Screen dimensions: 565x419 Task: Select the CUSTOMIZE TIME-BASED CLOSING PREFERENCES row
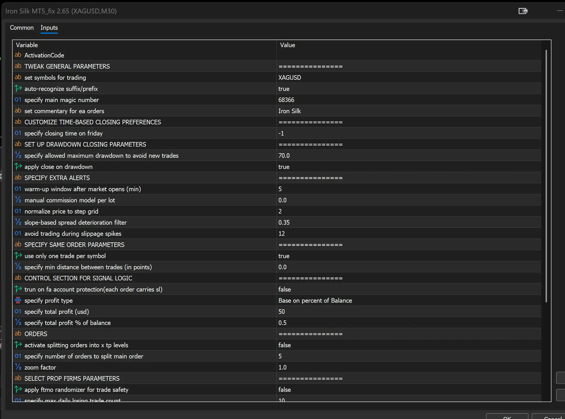pyautogui.click(x=277, y=122)
